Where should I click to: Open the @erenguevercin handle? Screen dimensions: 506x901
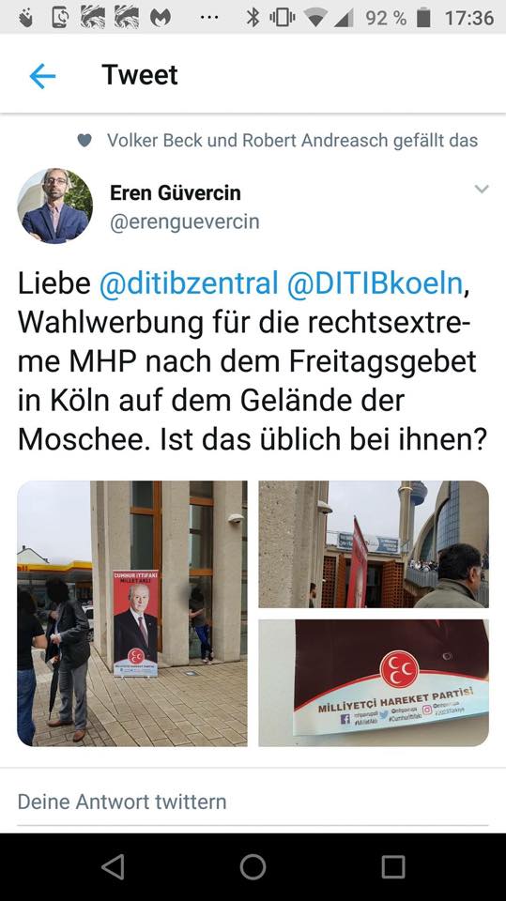[x=185, y=221]
